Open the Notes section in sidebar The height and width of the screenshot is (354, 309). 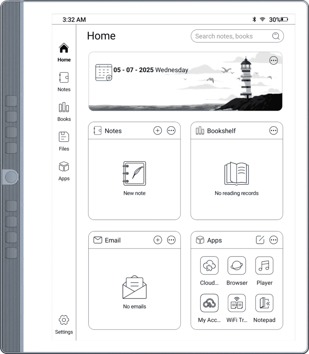pos(64,82)
